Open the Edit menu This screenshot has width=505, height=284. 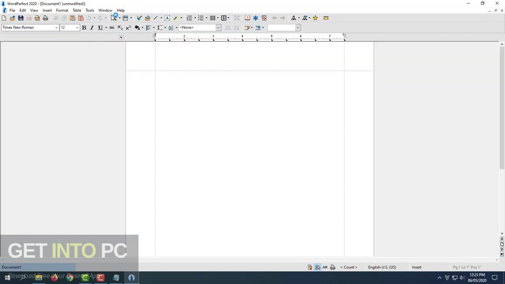tap(22, 10)
